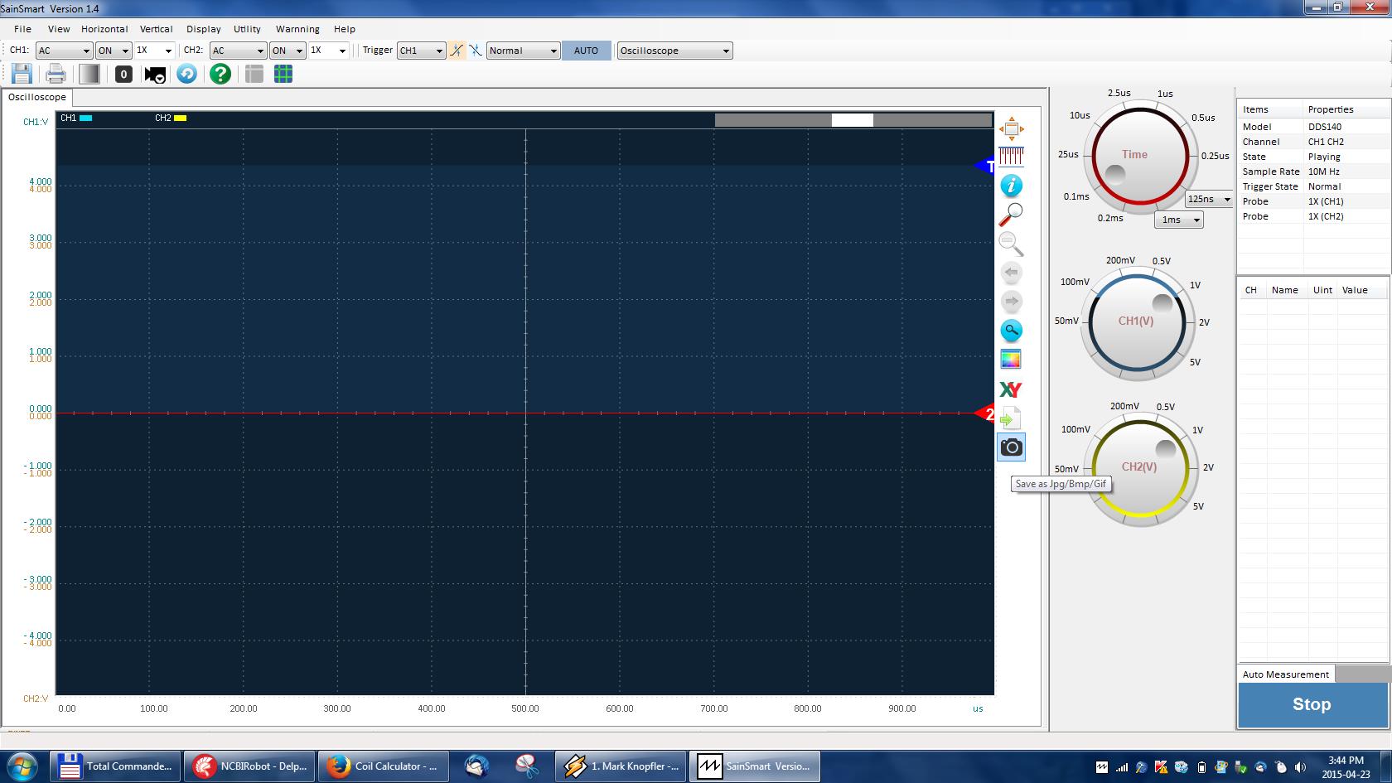
Task: Open the Vertical menu
Action: 156,29
